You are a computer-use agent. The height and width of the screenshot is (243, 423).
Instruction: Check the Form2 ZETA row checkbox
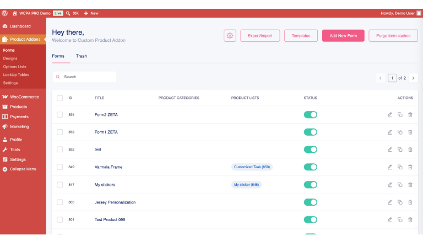pos(60,115)
